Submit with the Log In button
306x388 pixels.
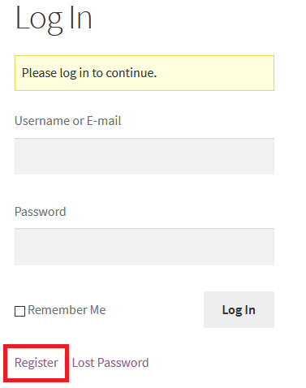(239, 310)
